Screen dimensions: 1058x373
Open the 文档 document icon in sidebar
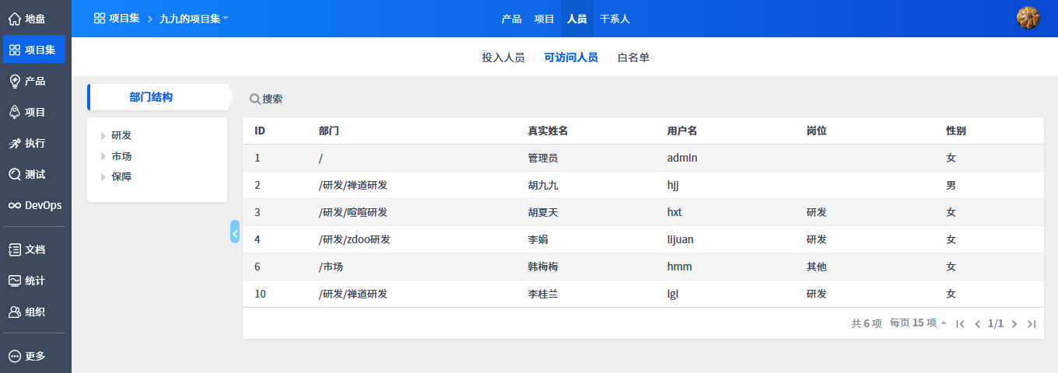[x=14, y=249]
